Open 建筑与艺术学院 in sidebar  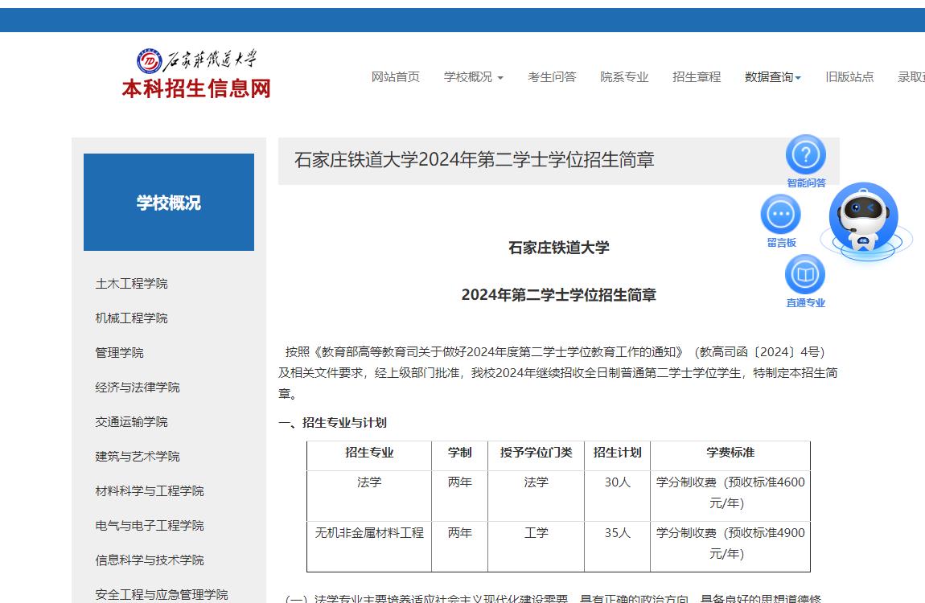pos(138,456)
